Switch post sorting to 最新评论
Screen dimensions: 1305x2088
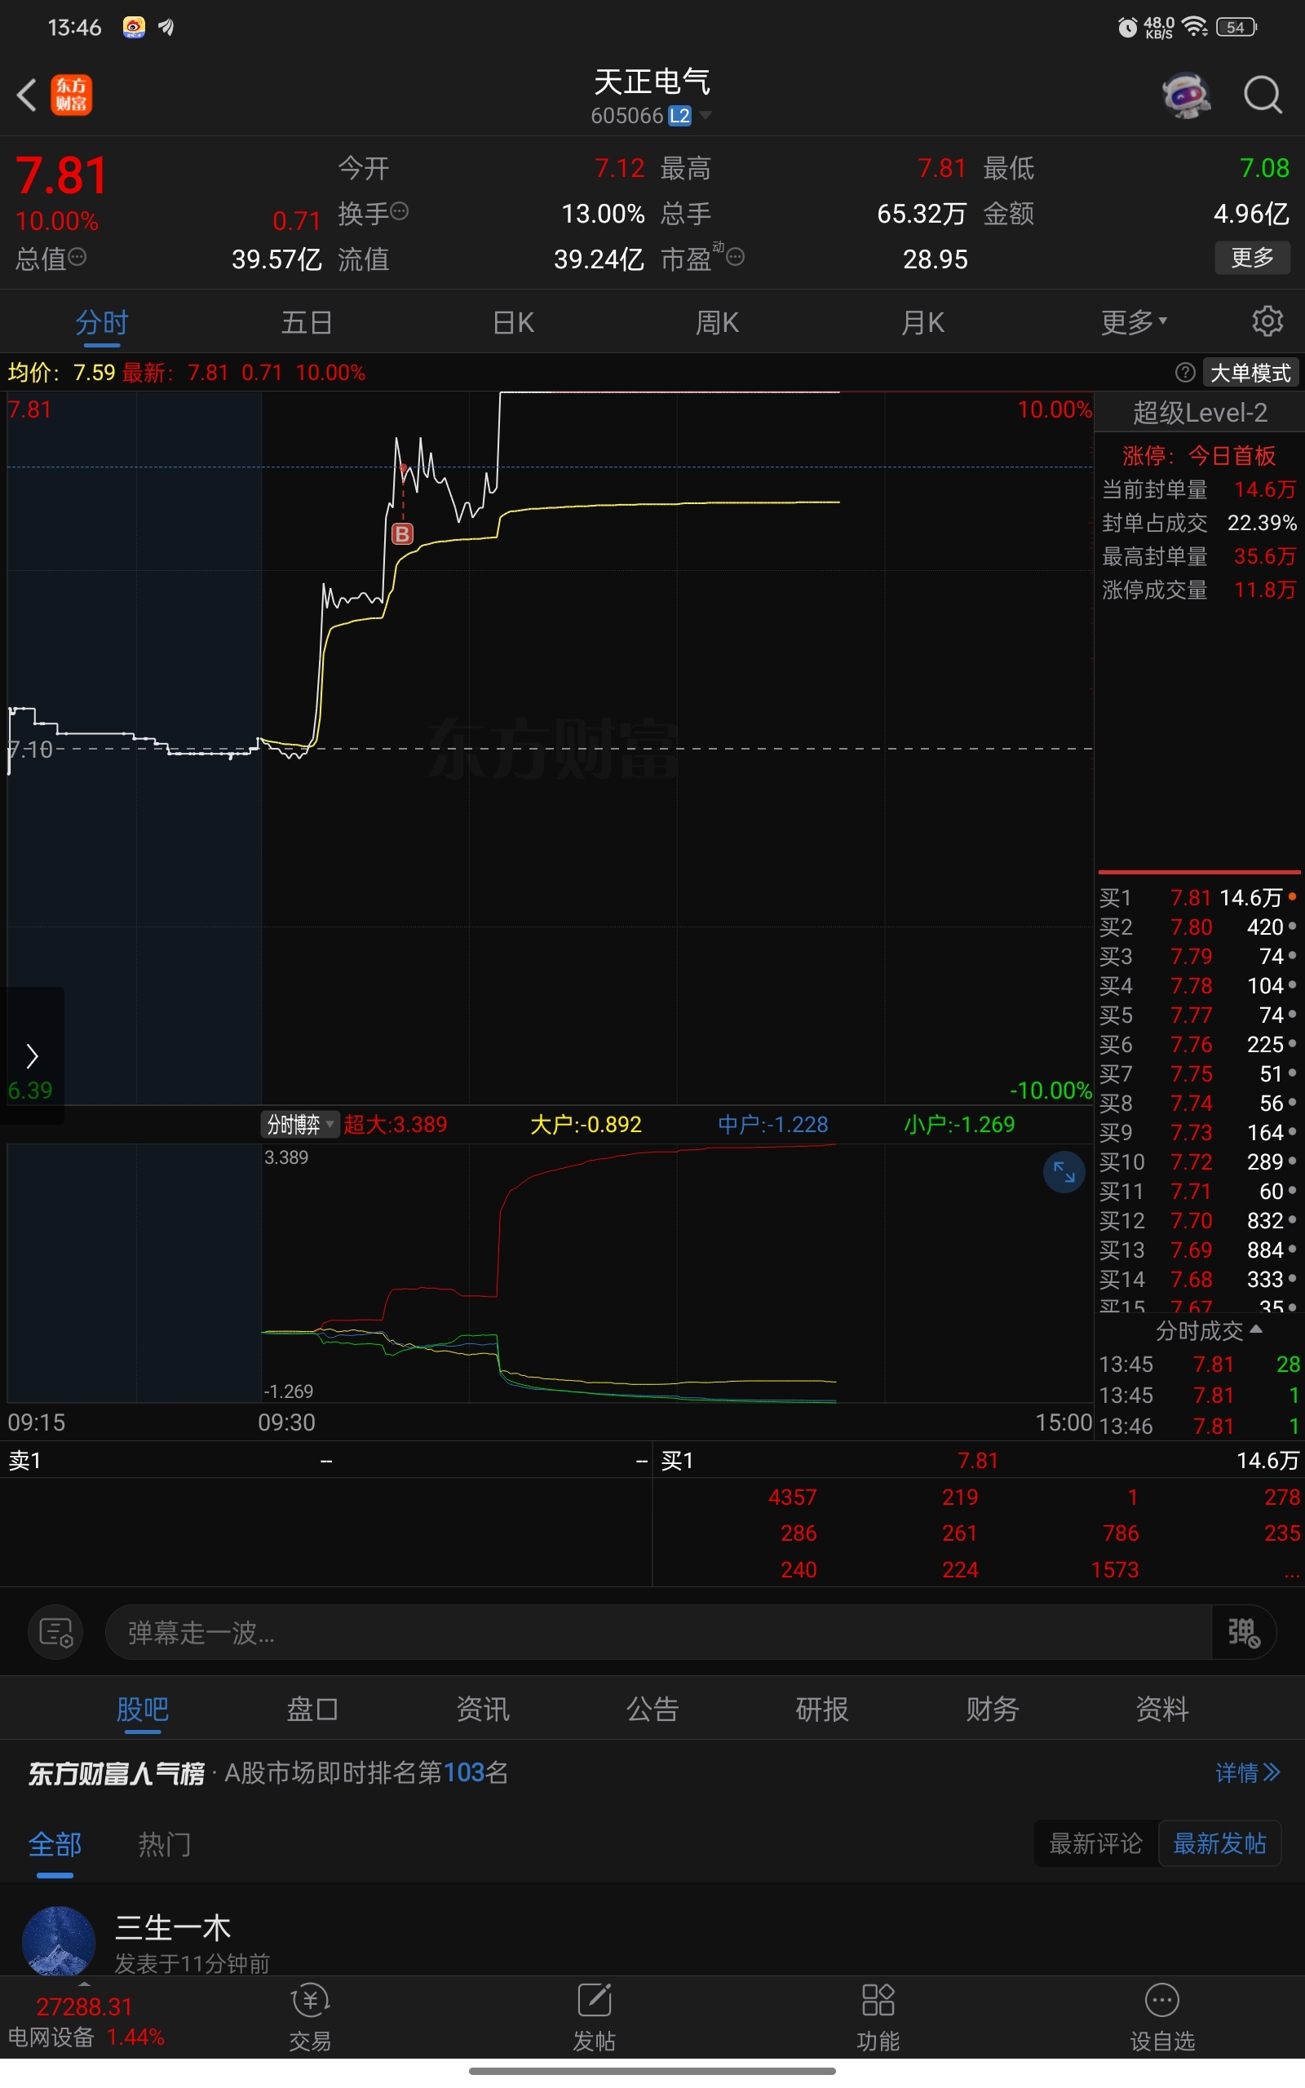click(1095, 1844)
